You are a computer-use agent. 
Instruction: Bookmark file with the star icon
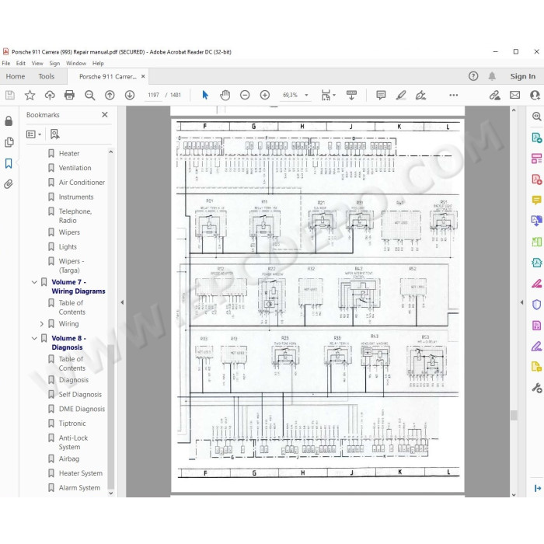coord(30,95)
